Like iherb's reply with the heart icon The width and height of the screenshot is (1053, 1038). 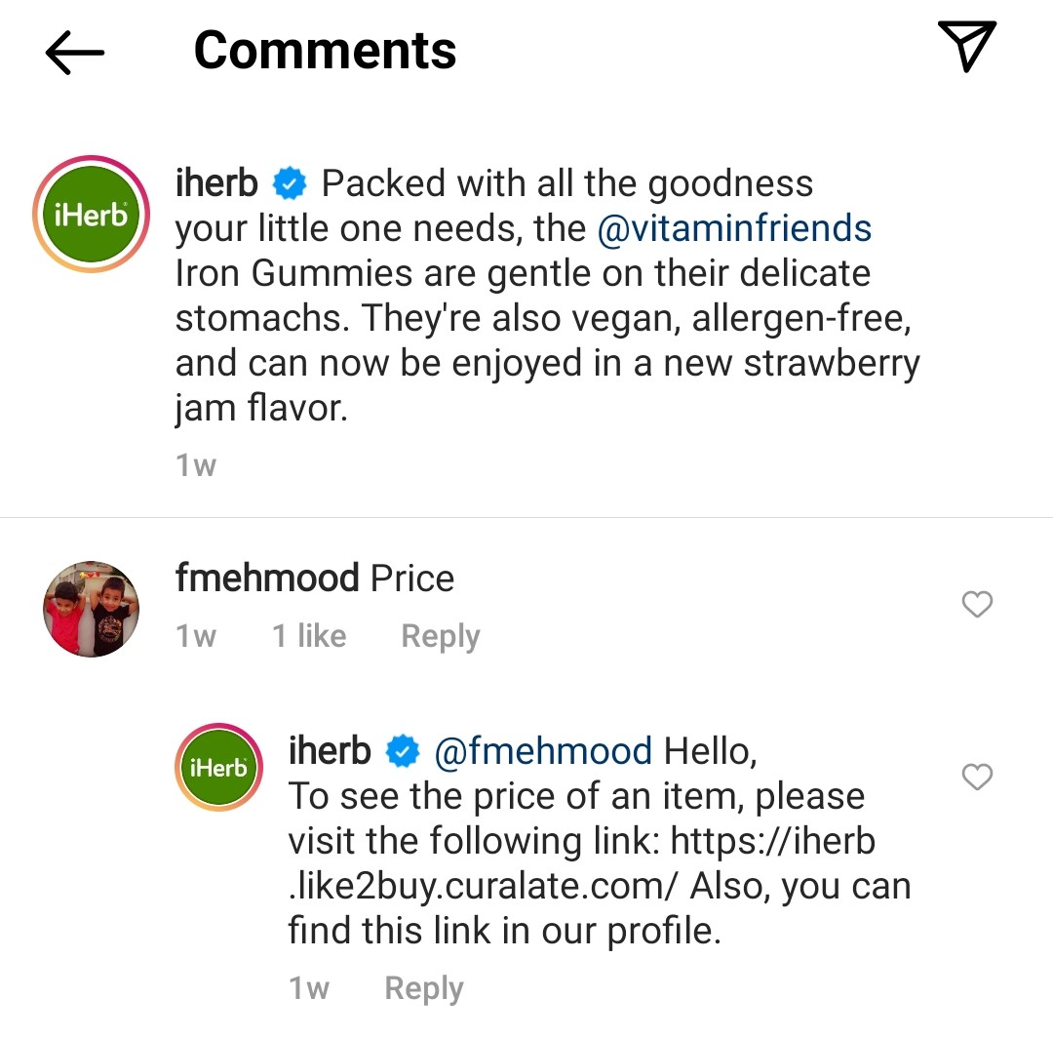pos(977,777)
